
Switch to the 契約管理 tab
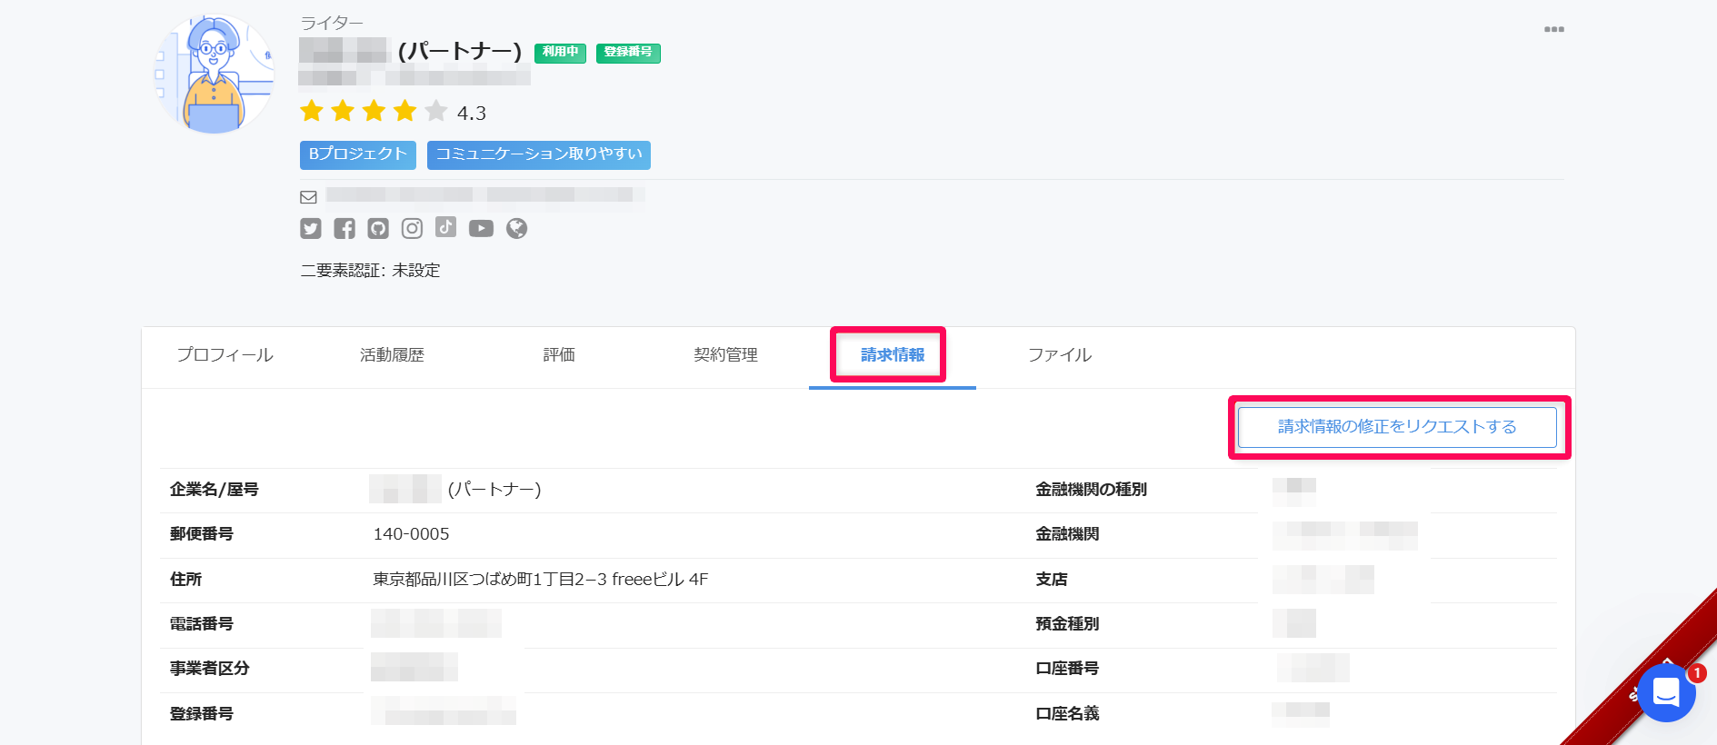point(725,355)
